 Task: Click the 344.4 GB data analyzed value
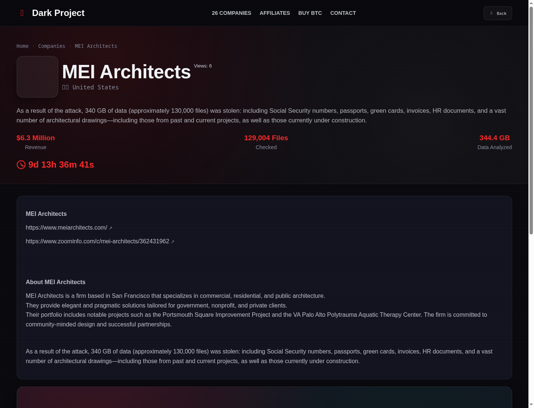pyautogui.click(x=495, y=138)
